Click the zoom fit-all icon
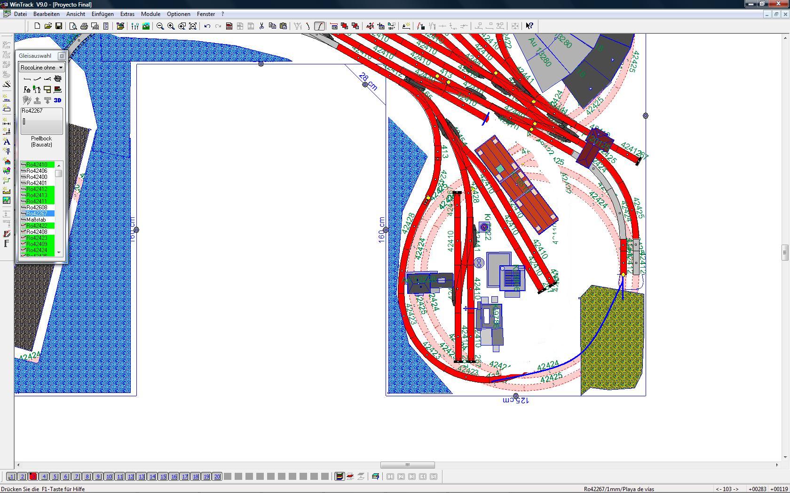This screenshot has height=493, width=790. (x=193, y=26)
